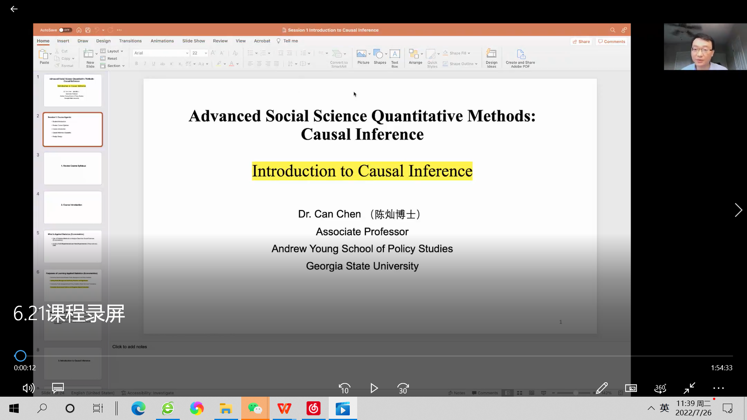Open the more options ellipsis menu
Screen dimensions: 747x420
click(719, 388)
